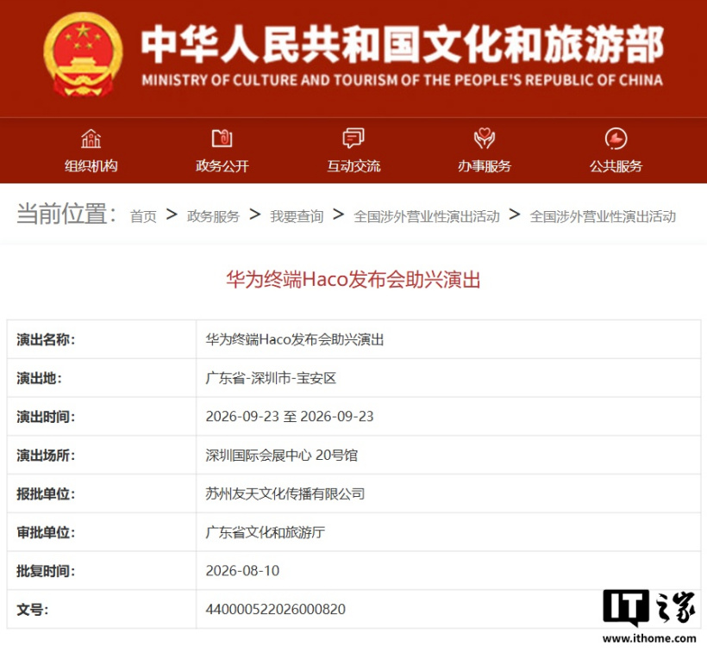Click the 审批单位 label cell
Image resolution: width=707 pixels, height=652 pixels.
click(x=102, y=532)
